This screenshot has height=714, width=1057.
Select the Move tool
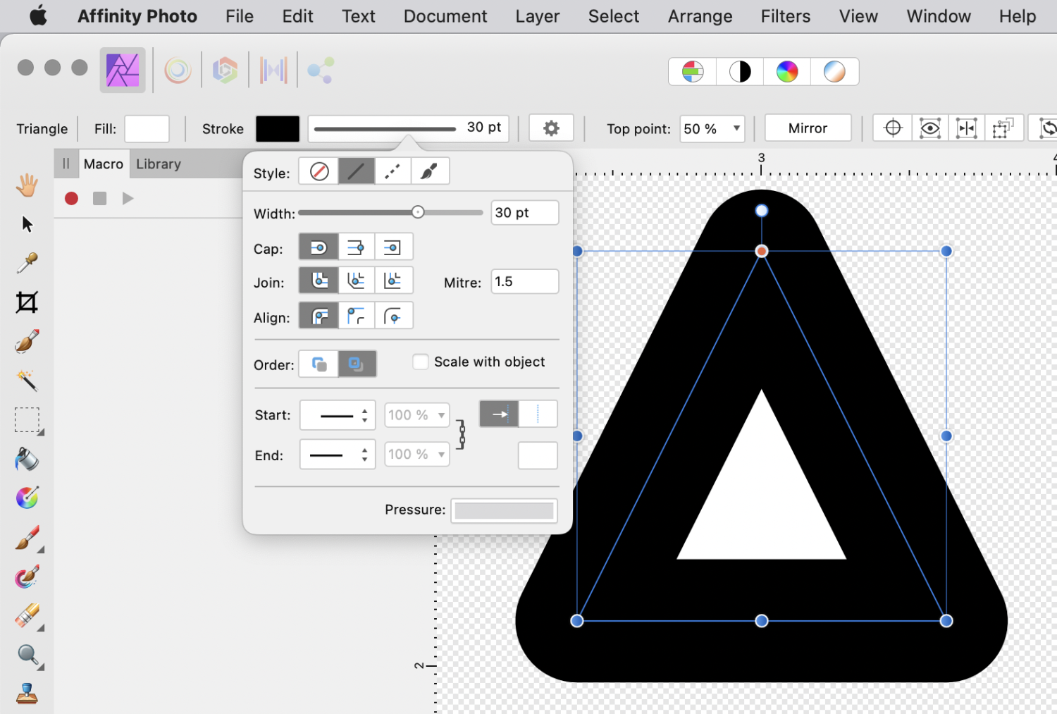point(26,223)
